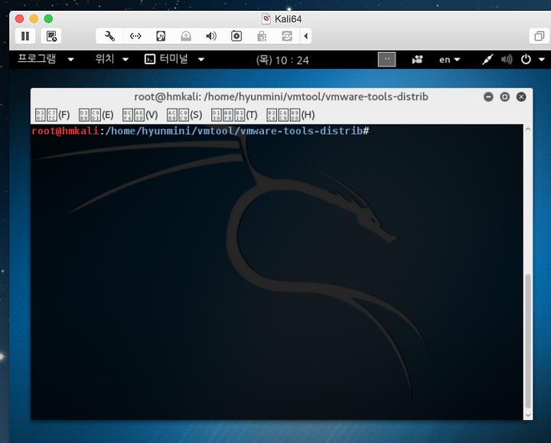551x443 pixels.
Task: Open the terminal (H) help menu
Action: [290, 115]
